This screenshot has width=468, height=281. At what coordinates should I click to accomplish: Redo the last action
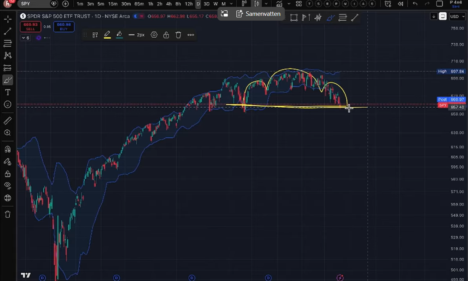click(427, 4)
